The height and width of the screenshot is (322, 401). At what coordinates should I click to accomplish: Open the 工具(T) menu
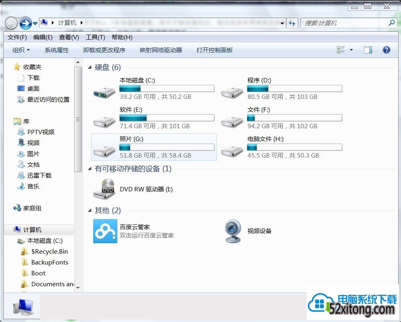coord(95,37)
